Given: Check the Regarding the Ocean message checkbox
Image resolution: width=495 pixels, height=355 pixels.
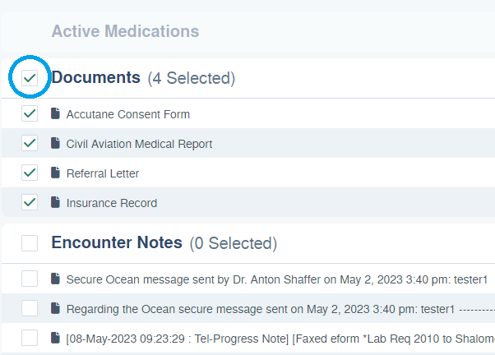Looking at the screenshot, I should tap(30, 308).
